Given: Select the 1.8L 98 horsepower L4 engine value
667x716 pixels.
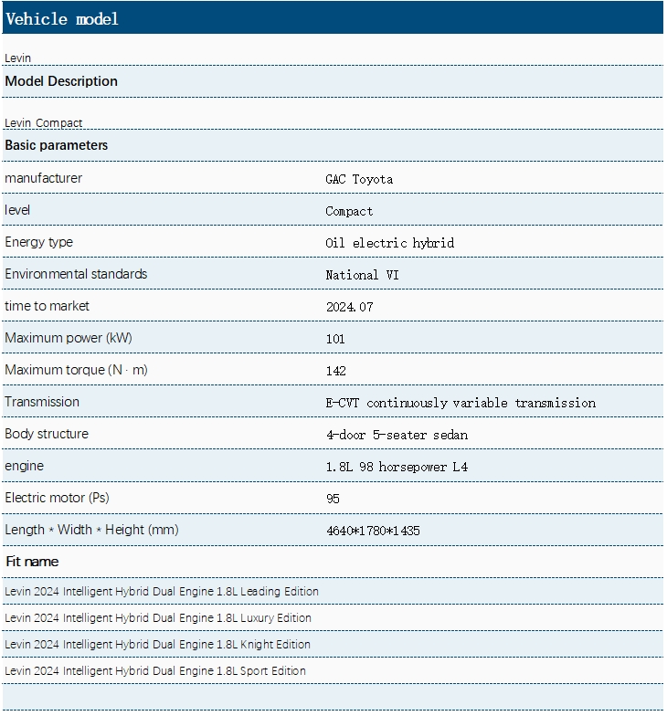Looking at the screenshot, I should 397,467.
